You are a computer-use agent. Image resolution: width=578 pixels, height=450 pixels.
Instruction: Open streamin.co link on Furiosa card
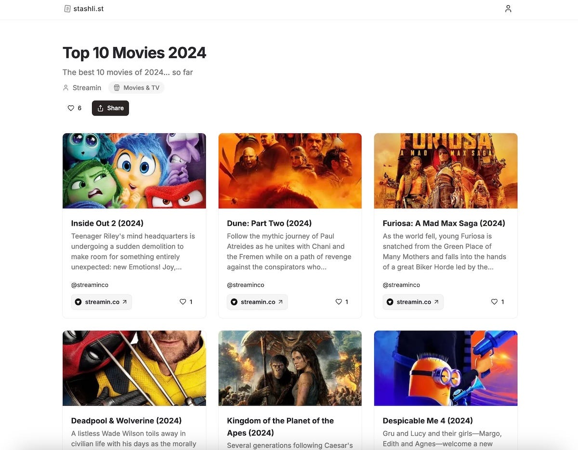pos(413,302)
